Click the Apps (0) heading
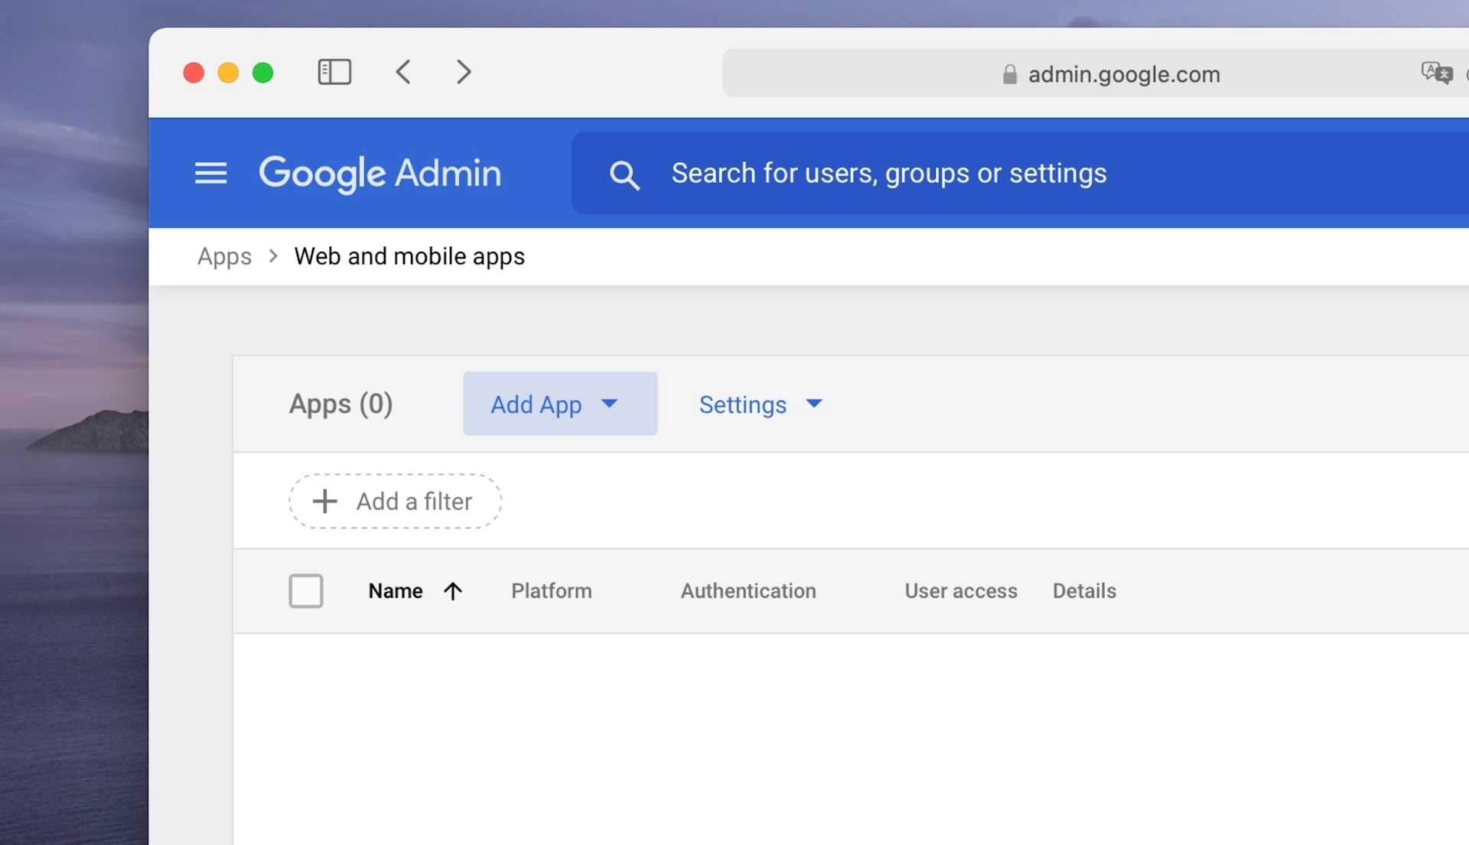Screen dimensions: 1469x845 [340, 404]
